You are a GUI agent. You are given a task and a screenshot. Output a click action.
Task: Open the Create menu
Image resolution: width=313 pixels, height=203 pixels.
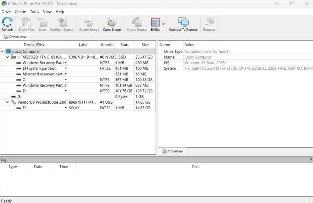click(20, 11)
